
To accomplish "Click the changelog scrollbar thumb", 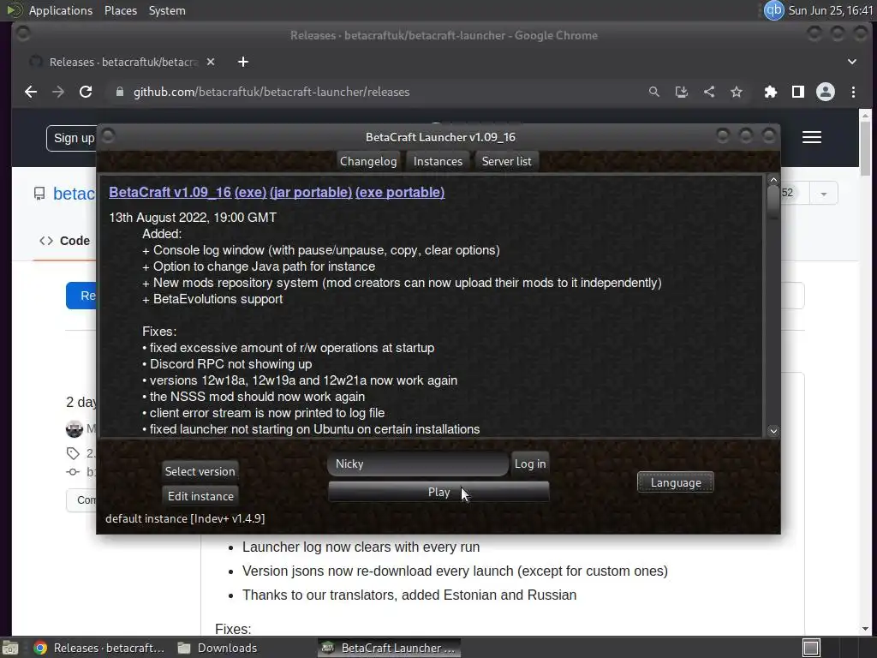I will tap(773, 203).
